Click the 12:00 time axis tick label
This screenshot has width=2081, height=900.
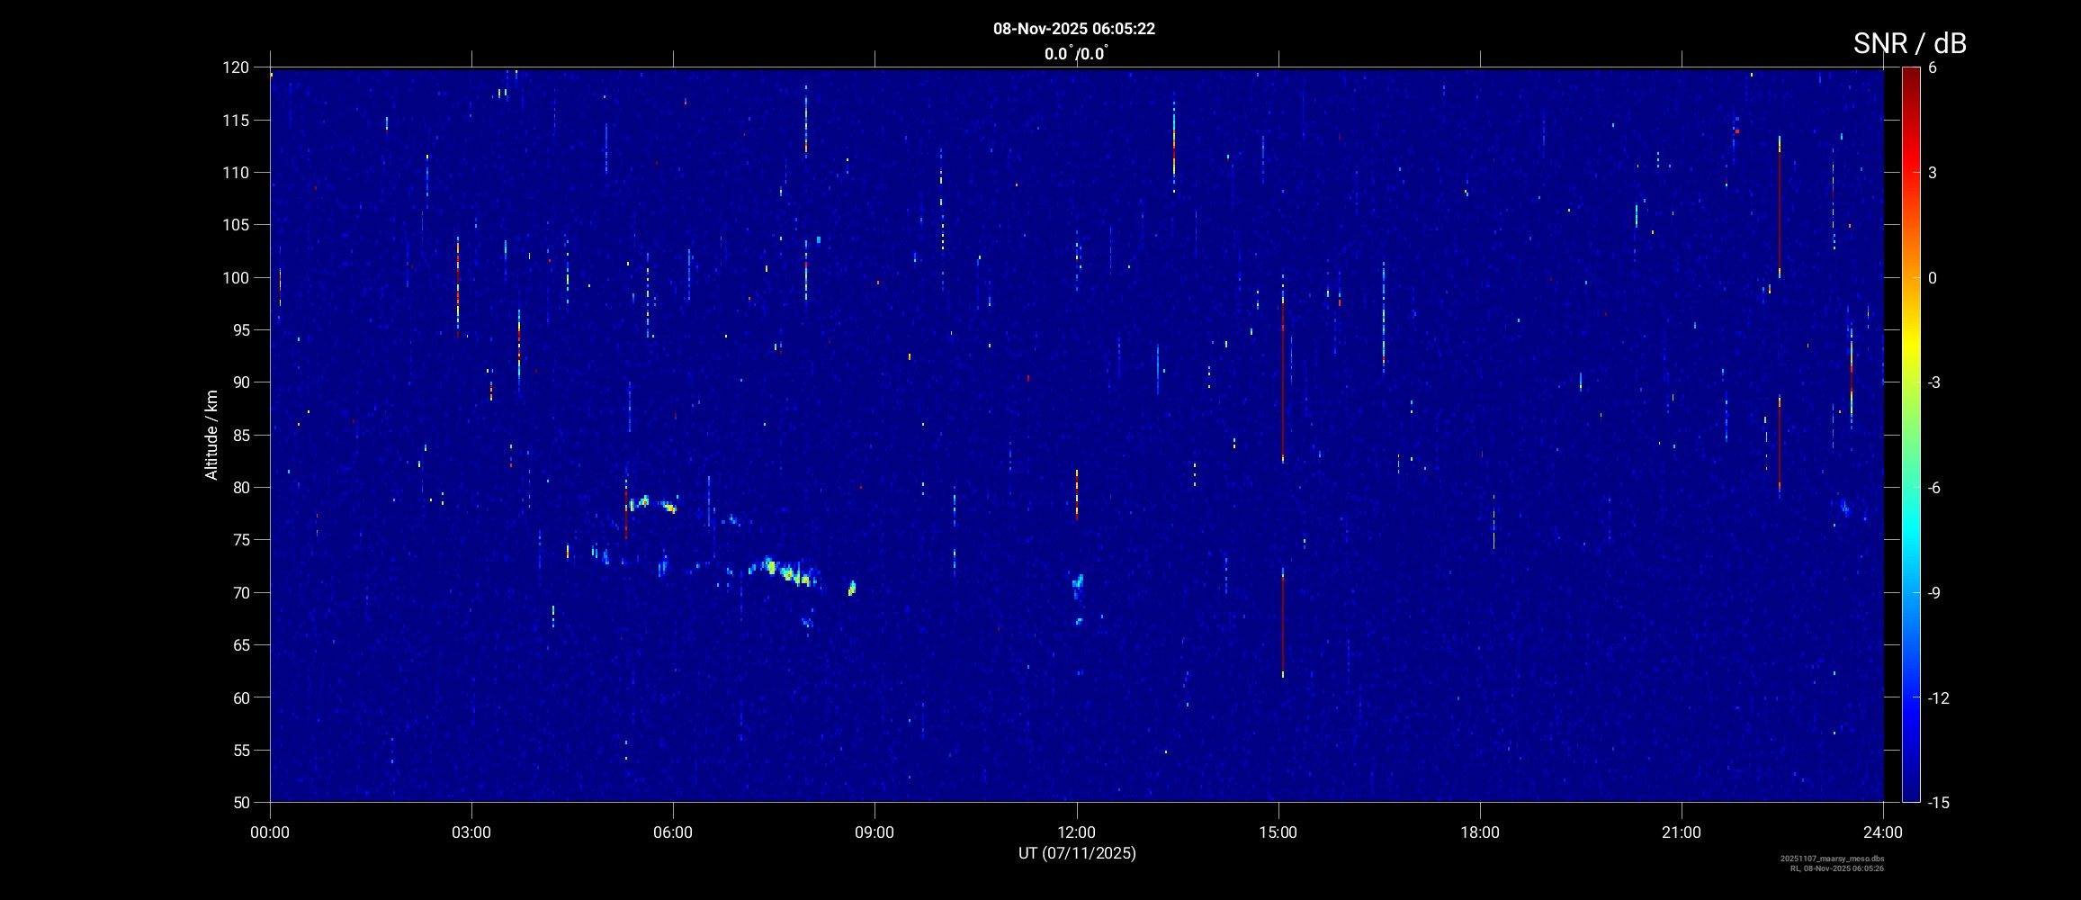pos(1076,832)
